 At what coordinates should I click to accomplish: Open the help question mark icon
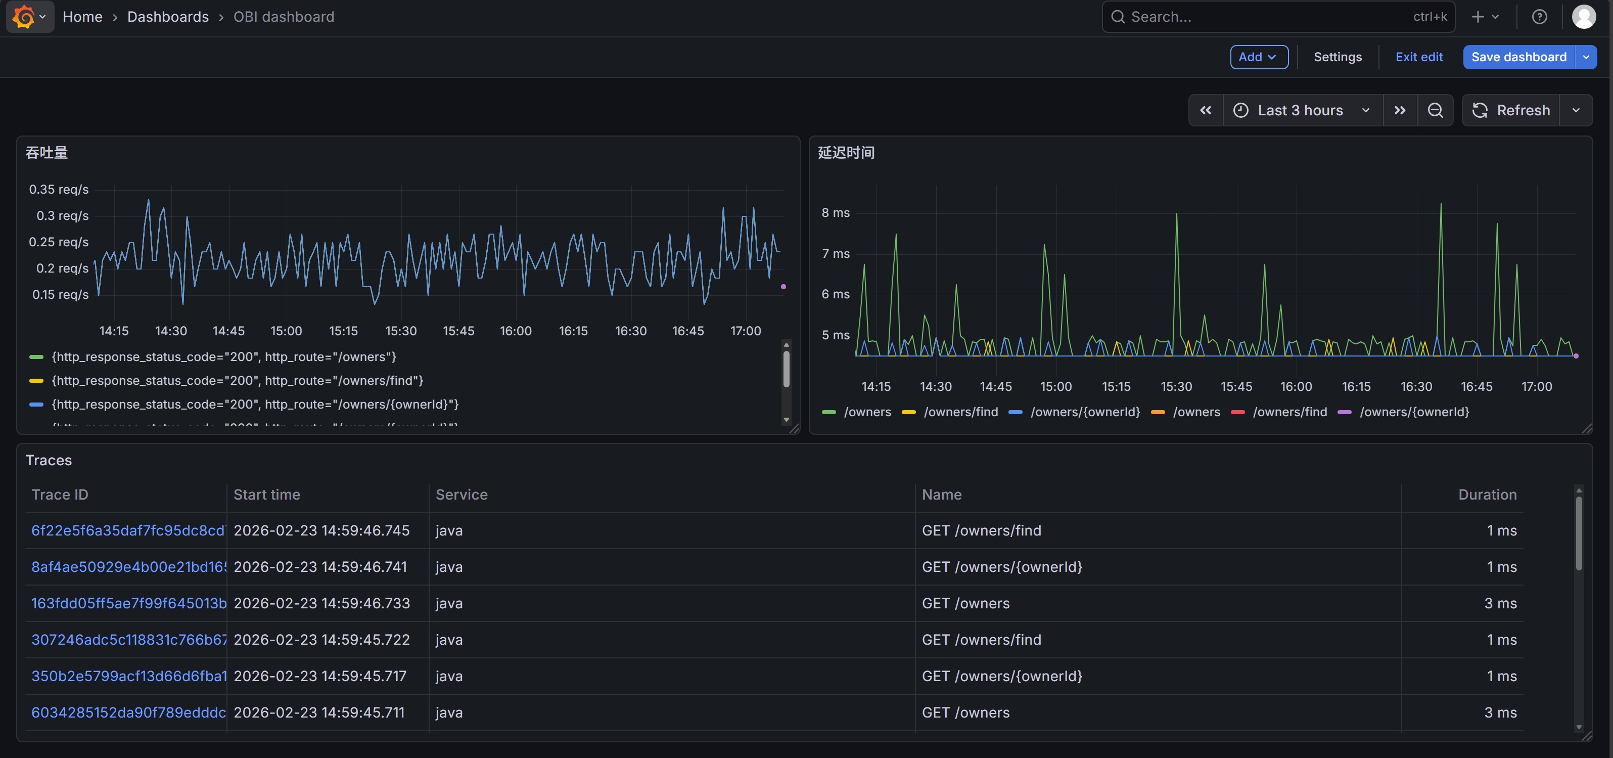1539,17
